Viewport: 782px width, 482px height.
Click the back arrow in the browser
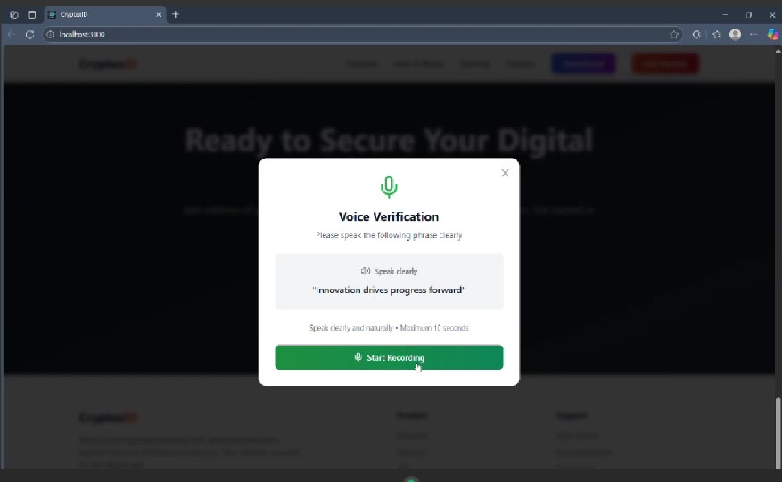12,35
